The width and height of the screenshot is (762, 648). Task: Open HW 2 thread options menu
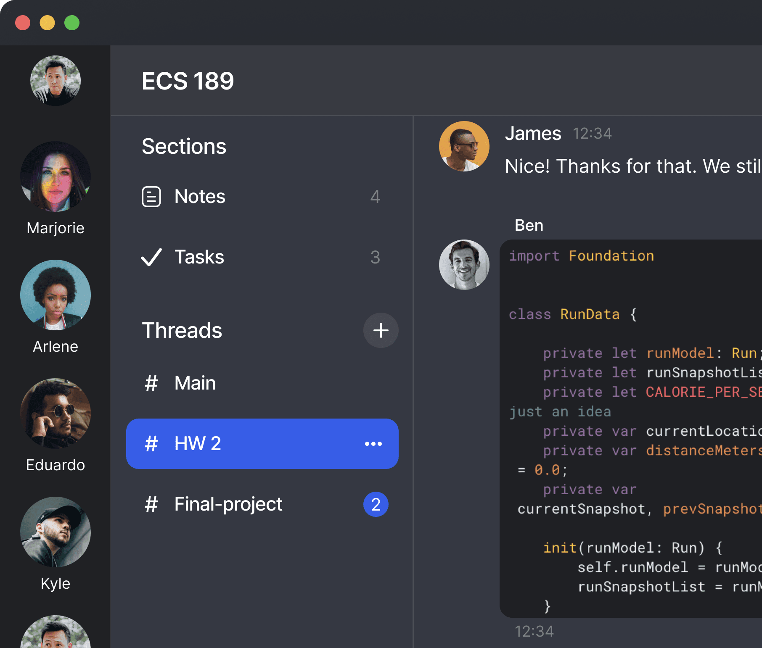[373, 444]
